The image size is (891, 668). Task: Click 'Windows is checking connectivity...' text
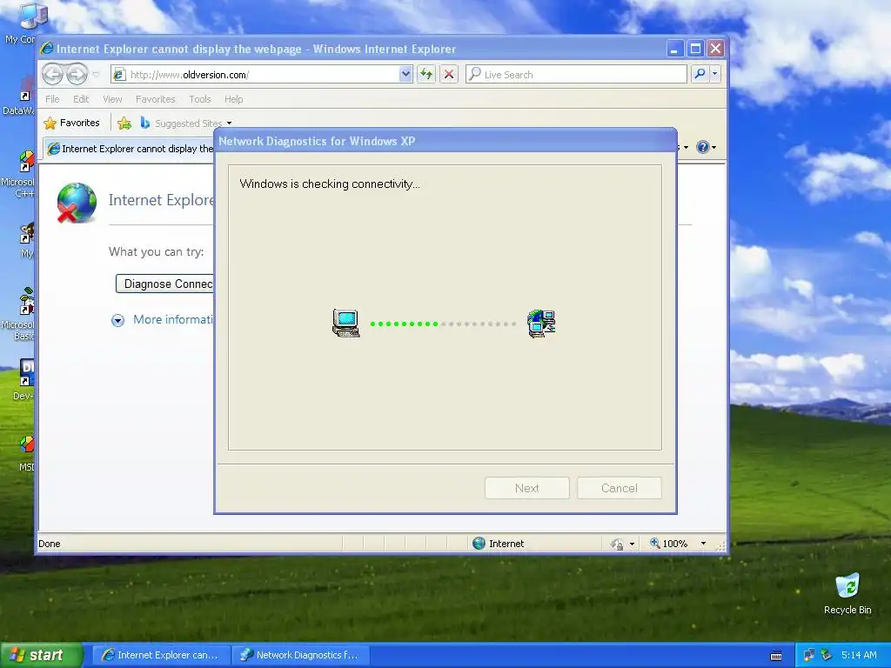tap(330, 184)
